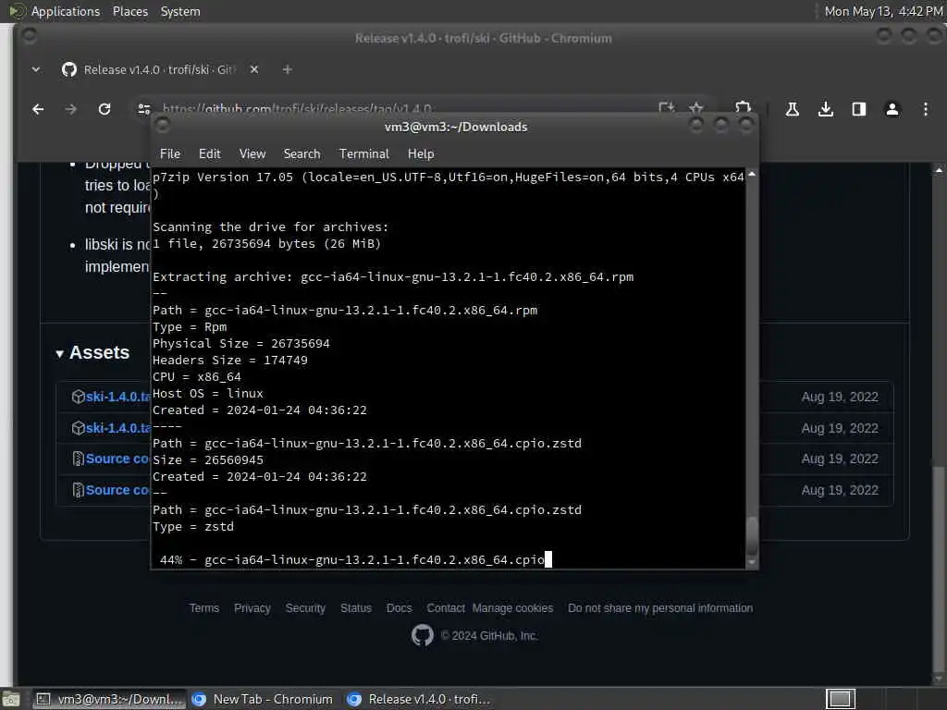This screenshot has height=710, width=947.
Task: Click the terminal scrollbar down arrow
Action: [x=752, y=562]
